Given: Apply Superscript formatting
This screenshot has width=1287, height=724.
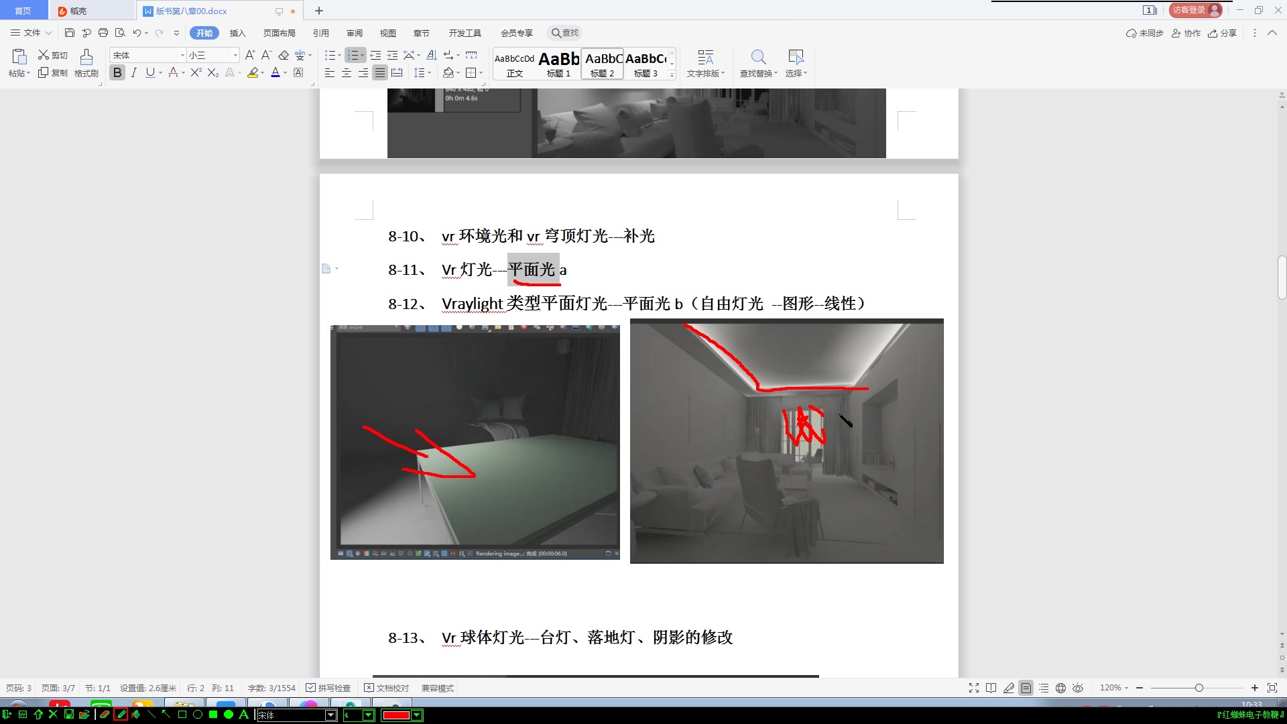Looking at the screenshot, I should [x=196, y=72].
